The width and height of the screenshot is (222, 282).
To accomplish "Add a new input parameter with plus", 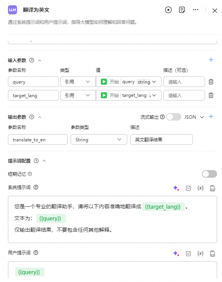I will point(211,60).
